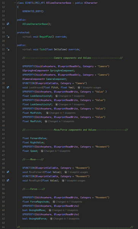Screen dimensions: 138x229
Task: Click MinPitch variable name
Action: coord(35,113)
